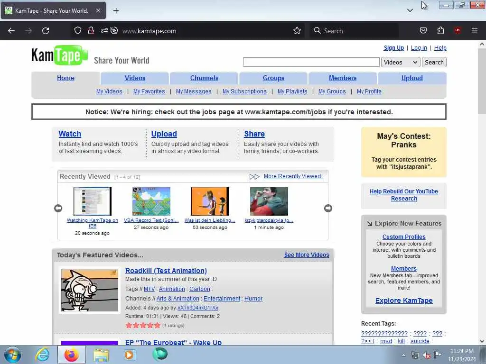Click the padlock site security icon
This screenshot has width=486, height=364.
tap(91, 31)
